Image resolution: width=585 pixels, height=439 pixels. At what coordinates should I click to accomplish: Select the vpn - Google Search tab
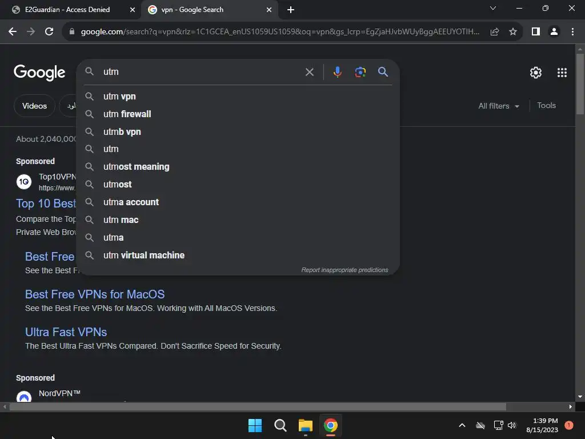pyautogui.click(x=209, y=10)
